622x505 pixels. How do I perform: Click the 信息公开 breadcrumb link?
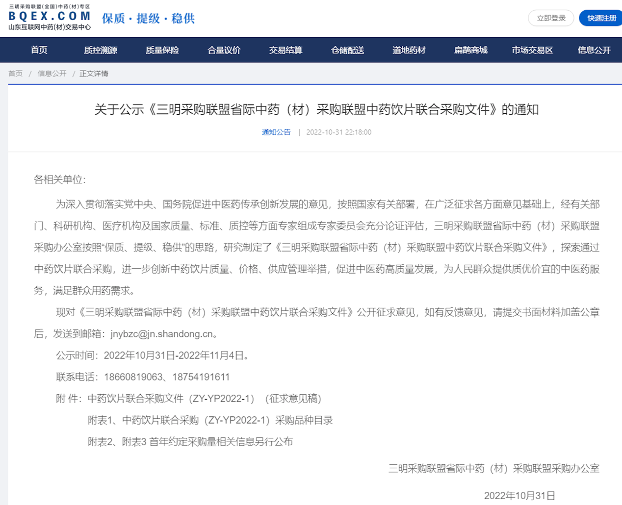pyautogui.click(x=52, y=74)
